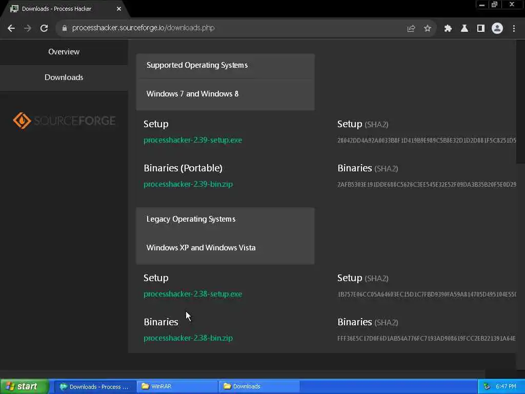Viewport: 525px width, 394px height.
Task: Click the Windows 7 and Windows 8 text
Action: [x=193, y=94]
